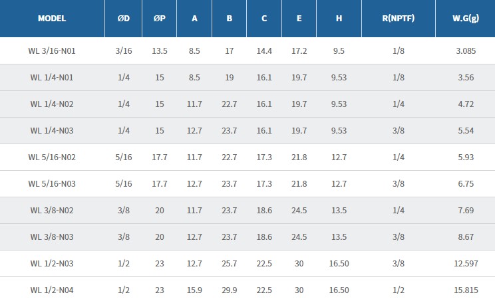Click the E column header

coord(299,19)
